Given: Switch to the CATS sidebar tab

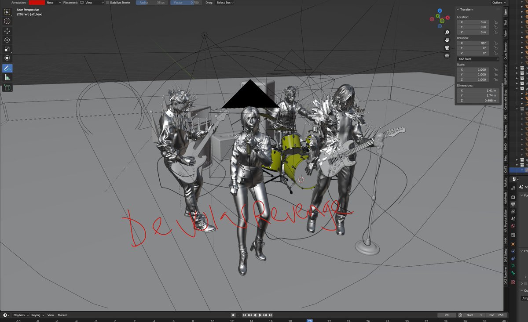Looking at the screenshot, I should (x=505, y=169).
